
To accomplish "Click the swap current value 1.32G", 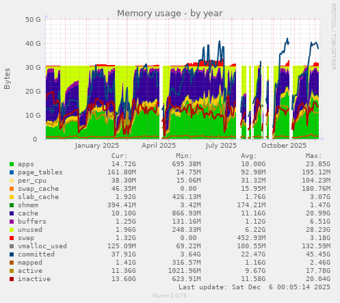I will click(126, 238).
